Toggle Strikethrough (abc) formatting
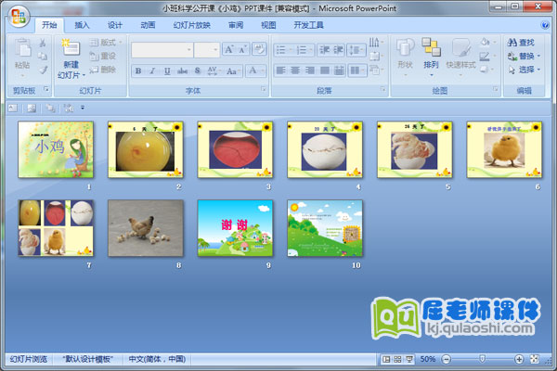The height and width of the screenshot is (371, 557). 182,71
